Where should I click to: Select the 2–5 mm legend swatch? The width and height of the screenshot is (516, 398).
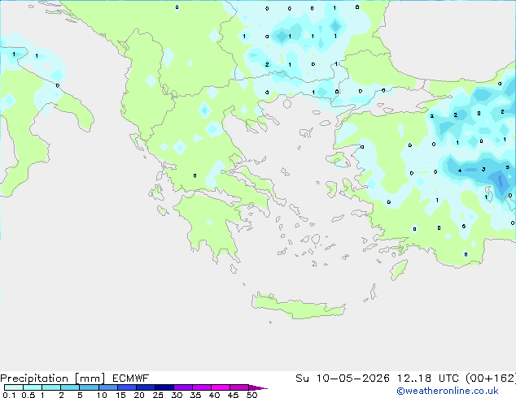[70, 387]
